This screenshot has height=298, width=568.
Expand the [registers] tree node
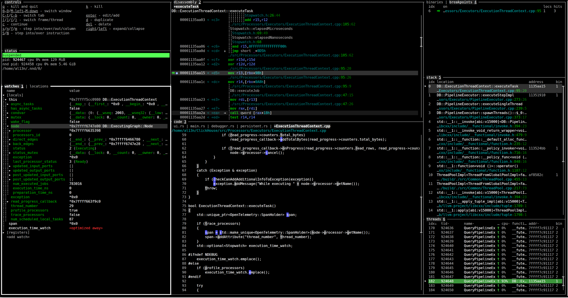tap(4, 233)
